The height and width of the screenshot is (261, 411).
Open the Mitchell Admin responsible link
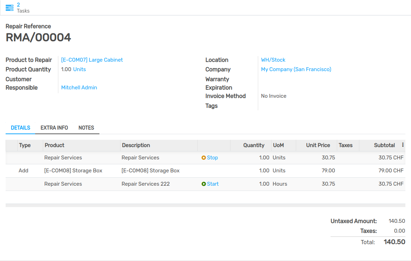click(79, 87)
